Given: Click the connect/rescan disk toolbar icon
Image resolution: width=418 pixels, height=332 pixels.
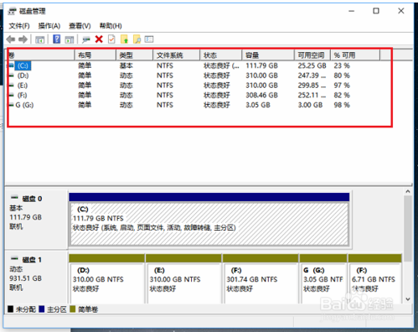Looking at the screenshot, I should click(x=86, y=39).
